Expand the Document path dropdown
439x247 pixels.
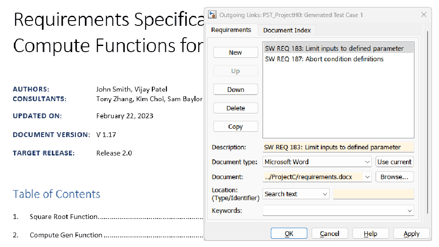367,177
